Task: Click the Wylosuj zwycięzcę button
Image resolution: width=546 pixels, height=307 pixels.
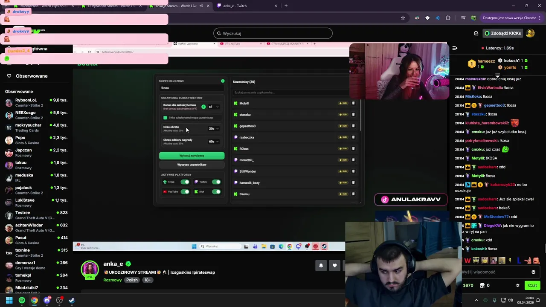Action: (192, 156)
